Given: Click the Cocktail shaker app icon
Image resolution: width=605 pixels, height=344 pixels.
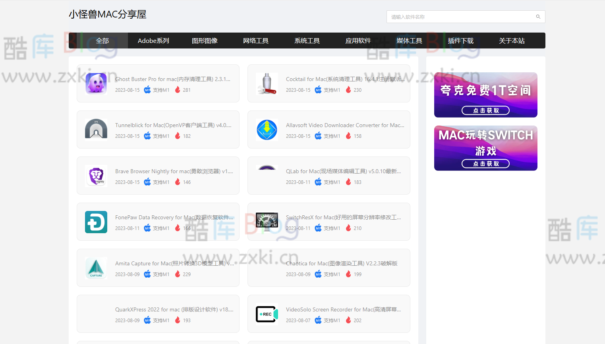Looking at the screenshot, I should click(267, 83).
